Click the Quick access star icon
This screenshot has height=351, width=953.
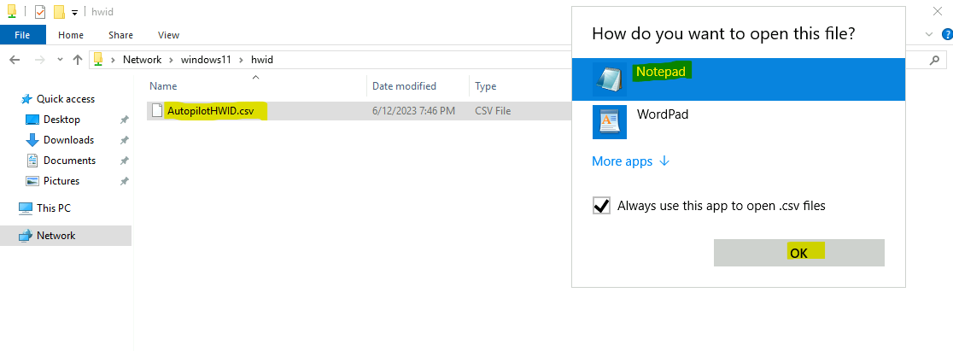click(x=26, y=98)
